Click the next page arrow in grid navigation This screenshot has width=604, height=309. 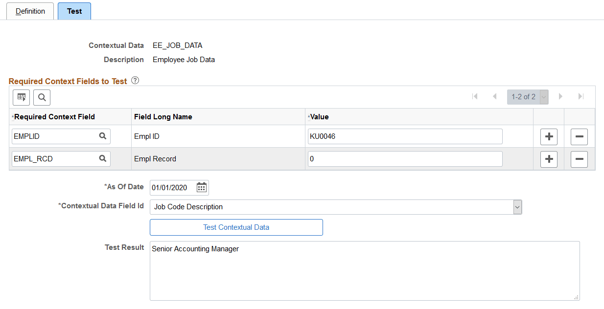(560, 96)
